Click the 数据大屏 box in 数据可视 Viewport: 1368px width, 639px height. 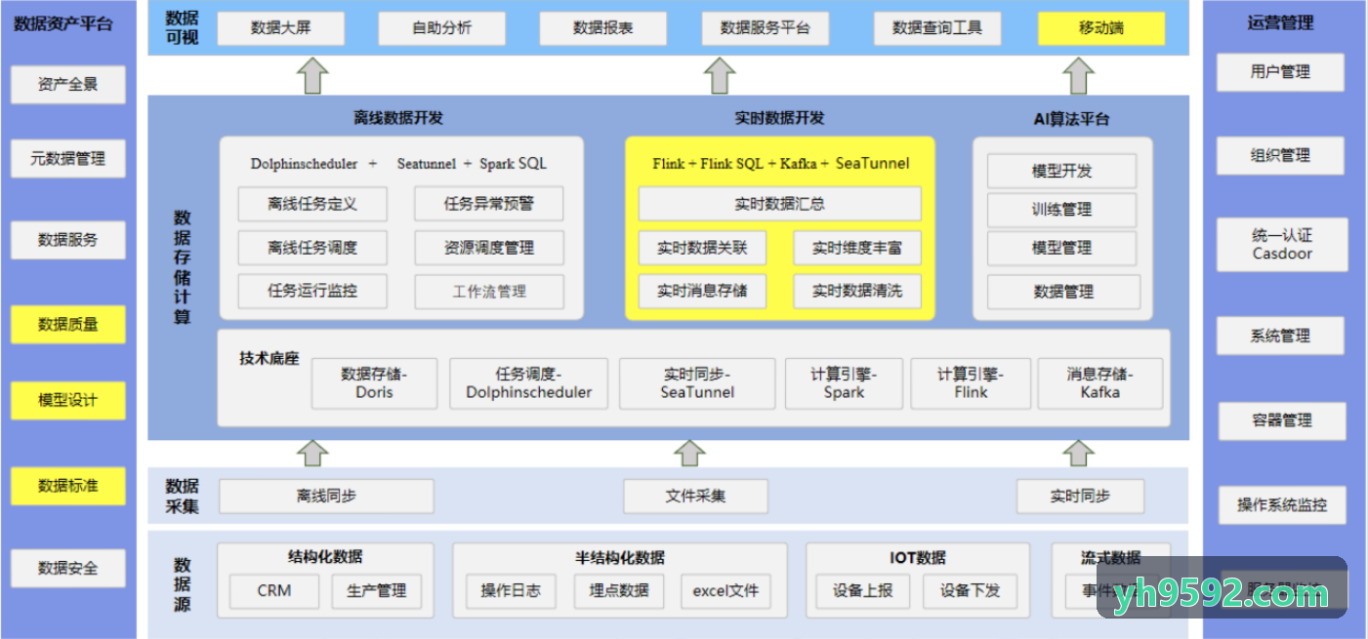coord(280,28)
